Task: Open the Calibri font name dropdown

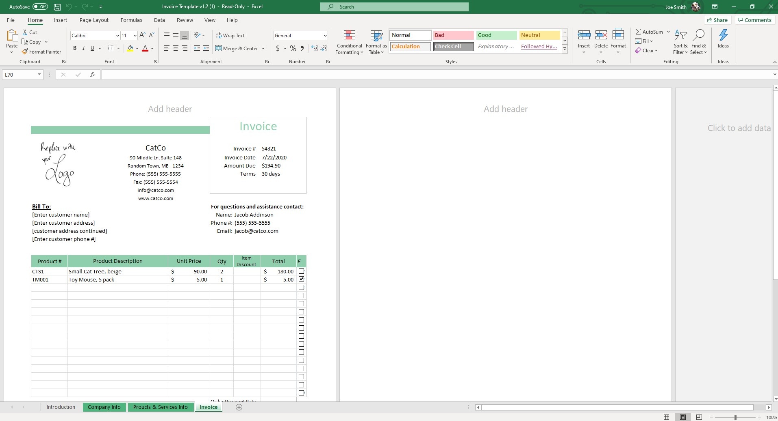Action: click(117, 36)
